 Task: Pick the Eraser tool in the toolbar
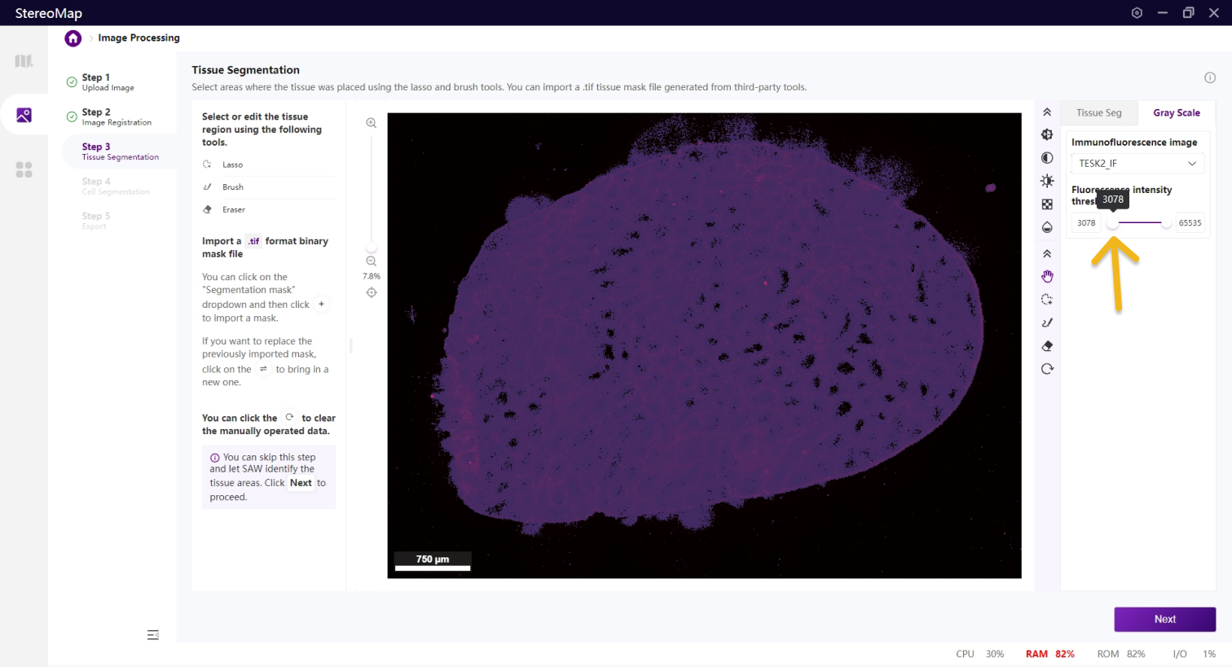[1047, 346]
